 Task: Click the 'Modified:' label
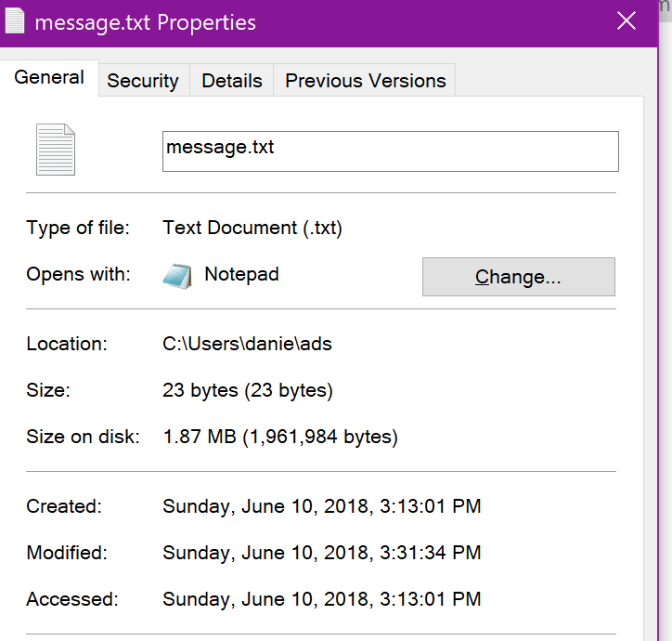point(67,553)
